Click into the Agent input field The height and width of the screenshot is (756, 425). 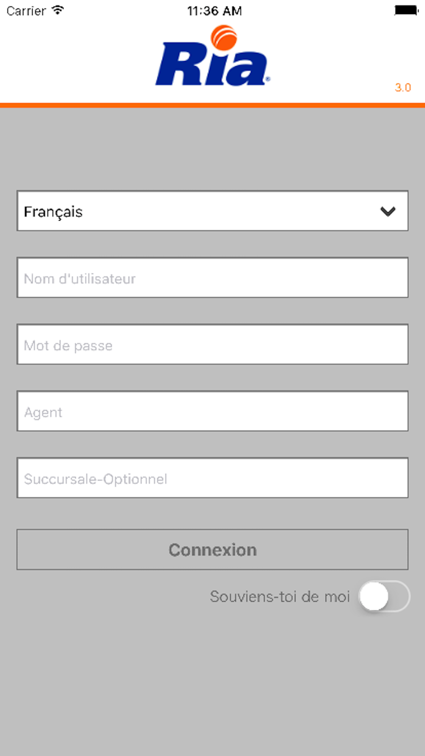pos(212,411)
